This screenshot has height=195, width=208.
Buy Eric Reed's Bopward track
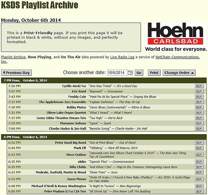tap(199, 91)
